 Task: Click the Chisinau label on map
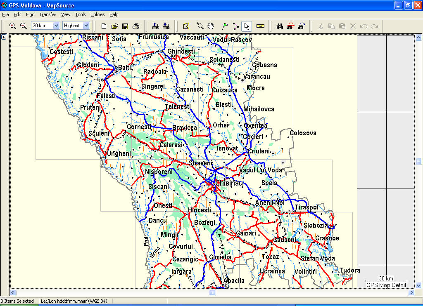[229, 183]
